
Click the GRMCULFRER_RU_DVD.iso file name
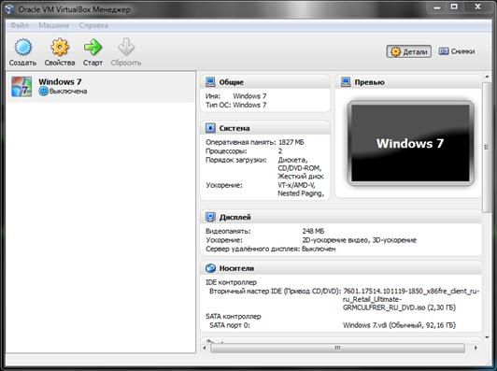384,307
